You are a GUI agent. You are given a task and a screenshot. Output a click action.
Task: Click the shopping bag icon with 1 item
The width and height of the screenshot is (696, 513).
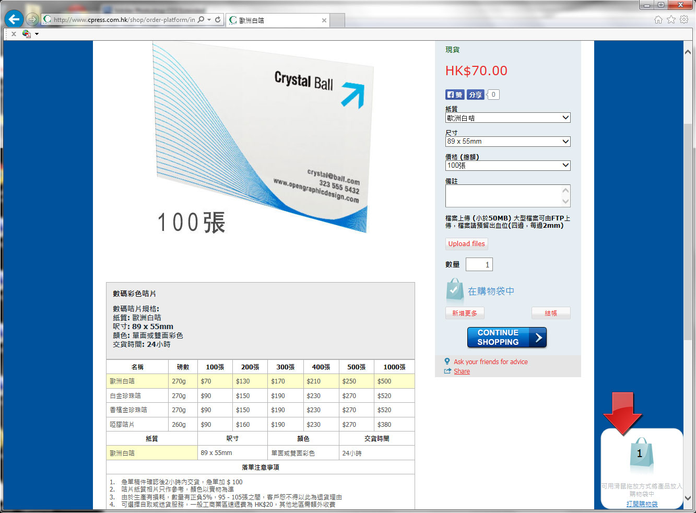[x=639, y=453]
